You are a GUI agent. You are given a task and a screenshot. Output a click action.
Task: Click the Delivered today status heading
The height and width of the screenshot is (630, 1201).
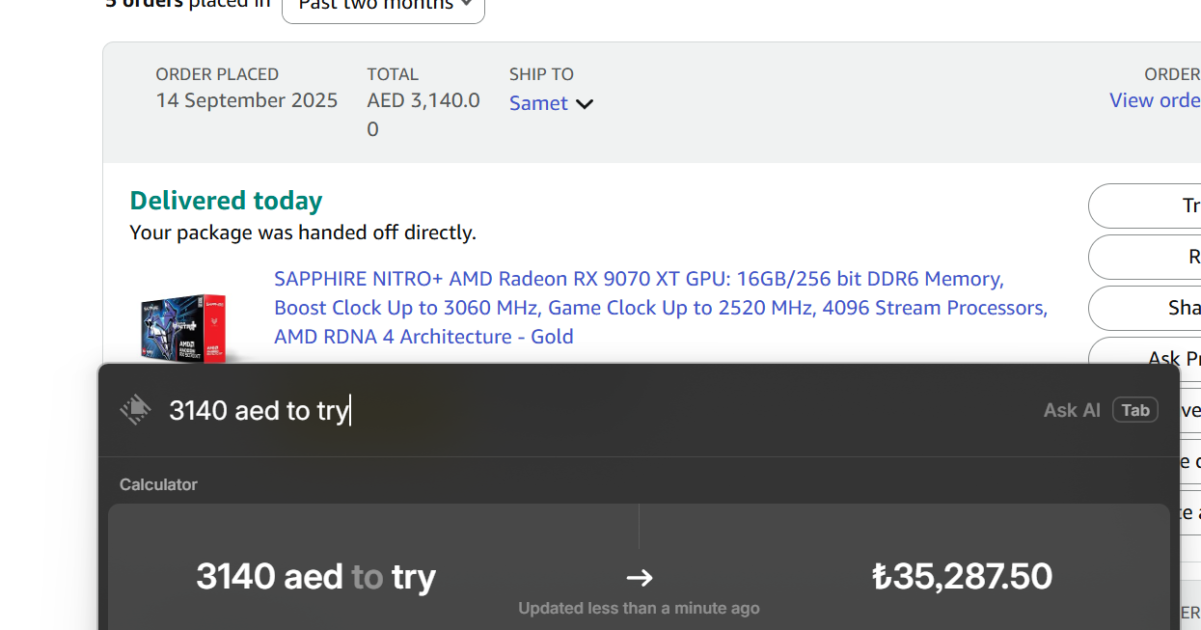[226, 201]
